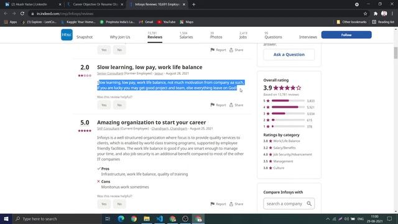The width and height of the screenshot is (398, 224).
Task: Open the Jobs tab
Action: pyautogui.click(x=243, y=35)
